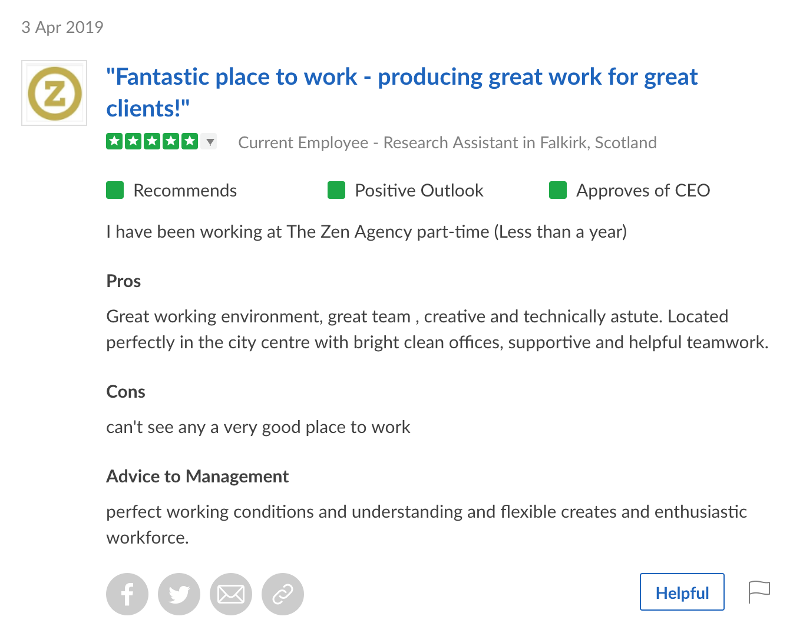This screenshot has width=793, height=633.
Task: Click the fifth green rating star
Action: coord(190,141)
